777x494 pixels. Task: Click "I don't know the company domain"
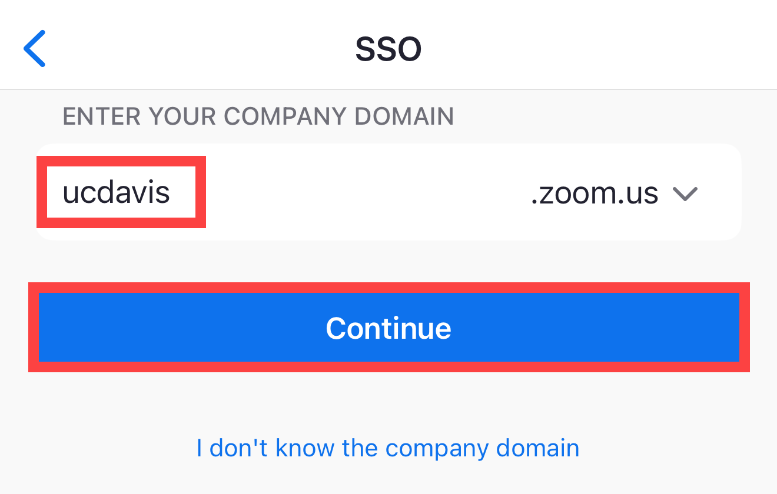[388, 448]
